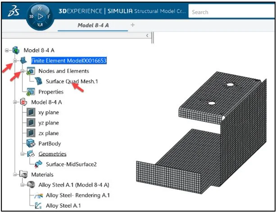This screenshot has width=277, height=213.
Task: Click the Surface-MidSurface2 geometry icon
Action: click(39, 164)
